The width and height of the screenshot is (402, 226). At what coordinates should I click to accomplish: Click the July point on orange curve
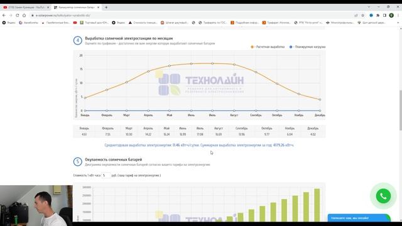point(212,63)
